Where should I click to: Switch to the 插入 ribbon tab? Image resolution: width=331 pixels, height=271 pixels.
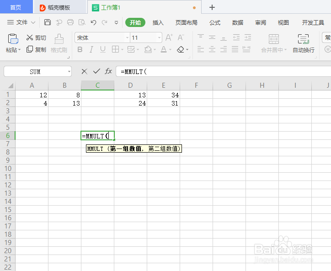(x=158, y=22)
